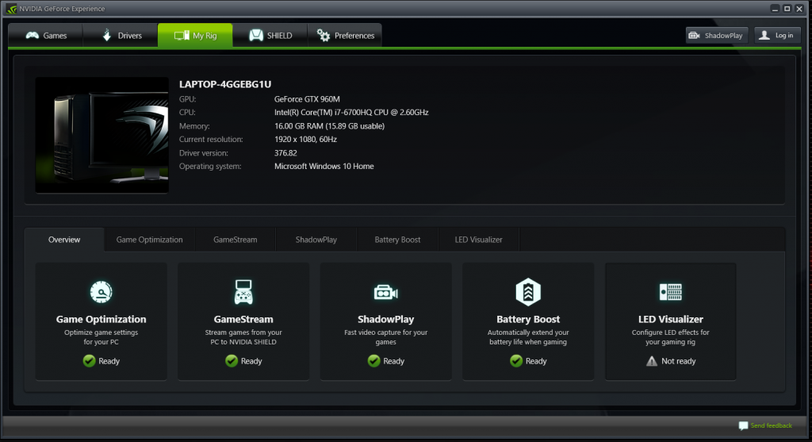This screenshot has width=812, height=442.
Task: Click the Log in button
Action: click(x=777, y=35)
